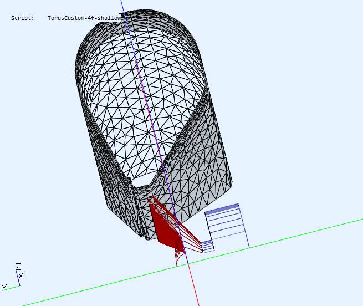
Task: Click the XYZ axis orientation indicator
Action: tap(13, 277)
